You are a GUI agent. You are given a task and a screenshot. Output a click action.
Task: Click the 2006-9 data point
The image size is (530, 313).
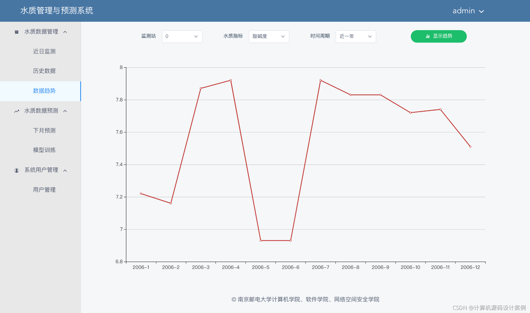click(x=380, y=95)
